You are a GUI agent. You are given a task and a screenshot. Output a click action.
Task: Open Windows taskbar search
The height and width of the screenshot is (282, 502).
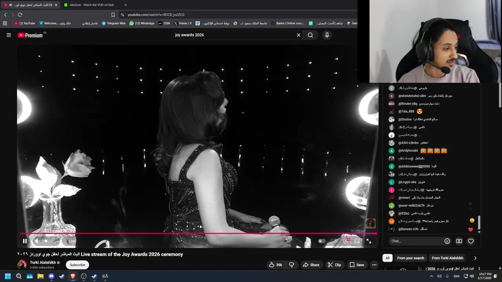[x=19, y=276]
